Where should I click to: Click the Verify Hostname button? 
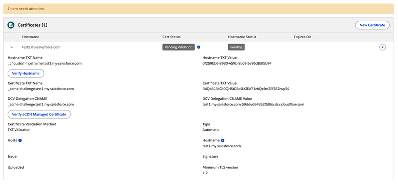[26, 73]
